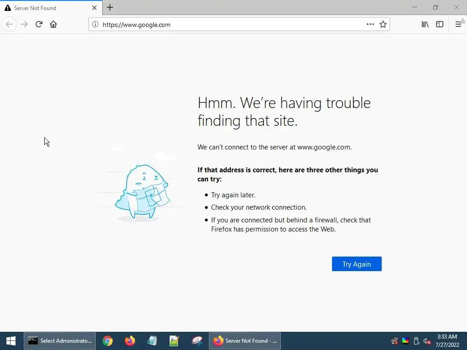Click the text "Try again later."
The height and width of the screenshot is (350, 467).
[x=233, y=195]
